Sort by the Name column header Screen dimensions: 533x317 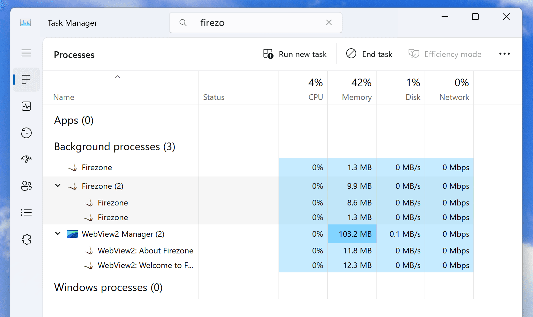pos(64,97)
